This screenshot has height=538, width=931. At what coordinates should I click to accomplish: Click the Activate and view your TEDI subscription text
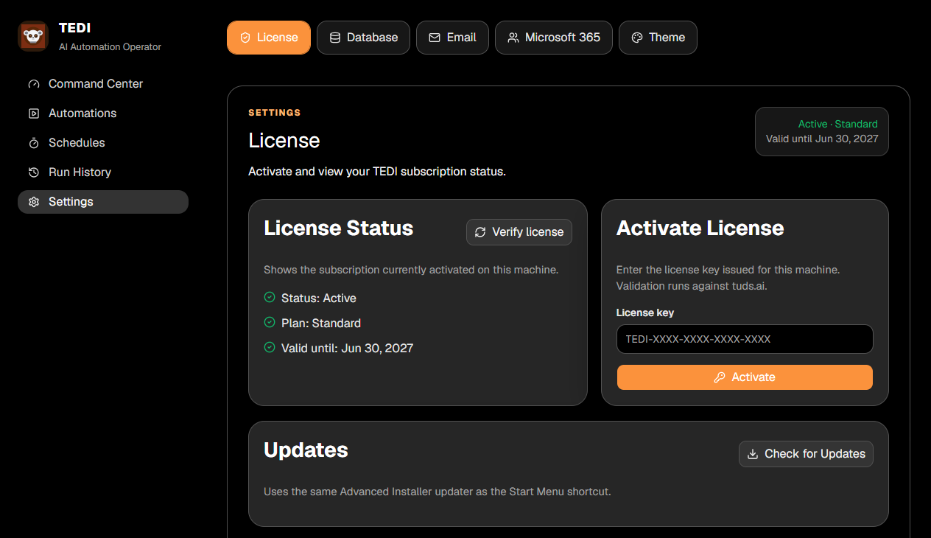[377, 172]
